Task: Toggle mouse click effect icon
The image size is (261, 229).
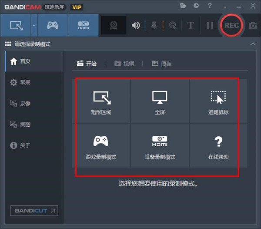Action: [x=173, y=25]
